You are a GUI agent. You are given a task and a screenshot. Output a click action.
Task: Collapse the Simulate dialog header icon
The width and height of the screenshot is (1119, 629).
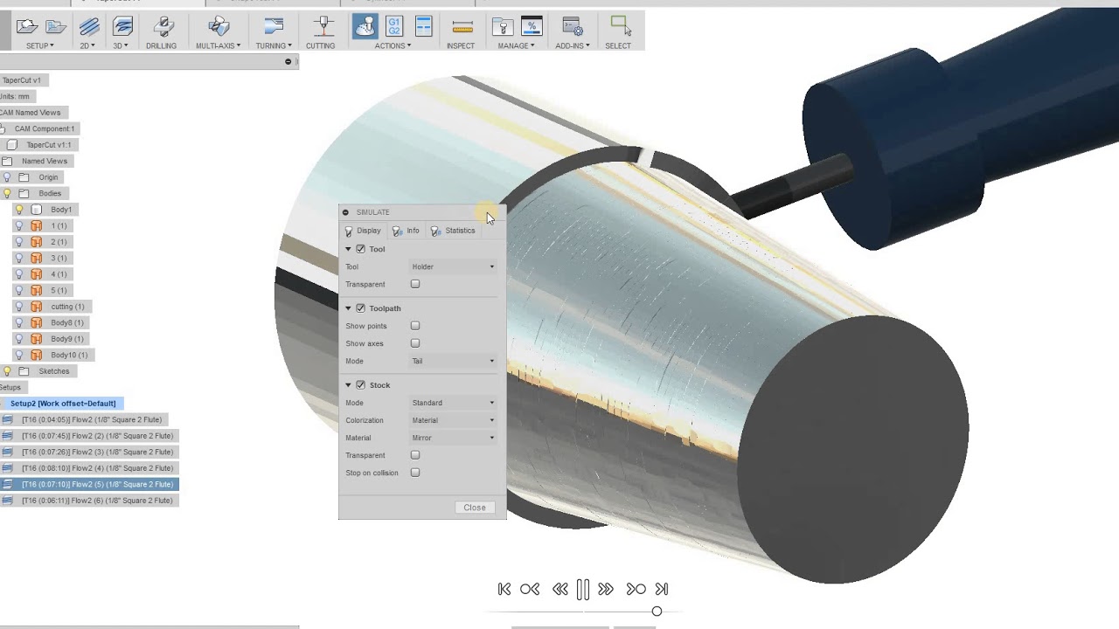(345, 212)
